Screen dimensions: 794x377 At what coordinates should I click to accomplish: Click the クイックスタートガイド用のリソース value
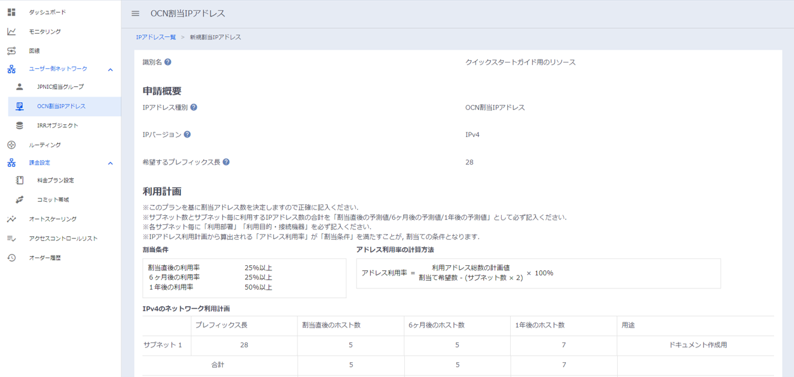[520, 62]
